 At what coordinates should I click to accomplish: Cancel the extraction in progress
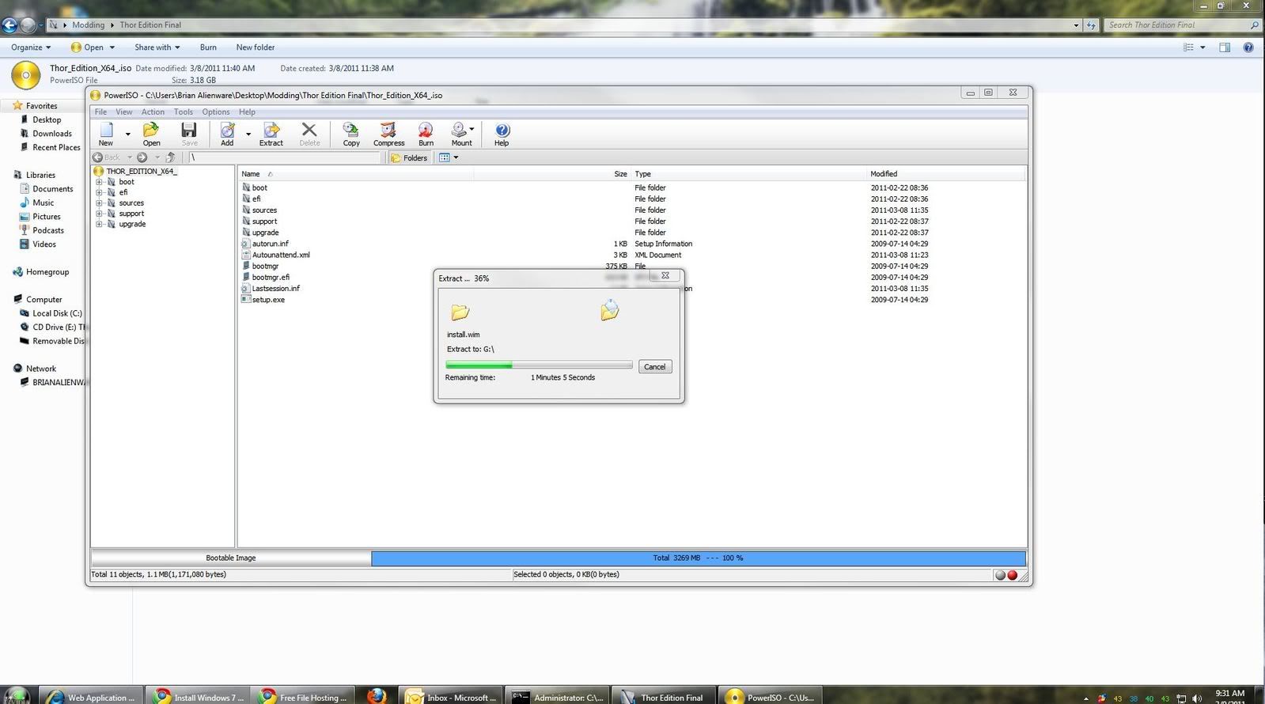click(655, 367)
